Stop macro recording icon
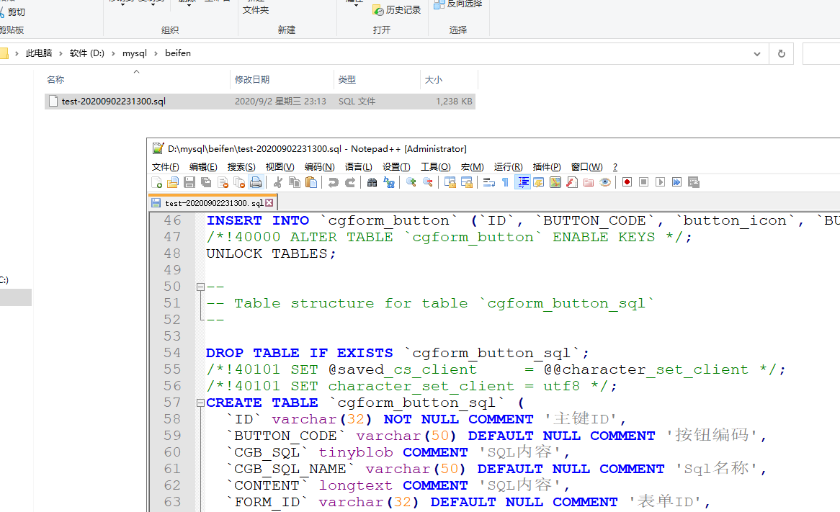Screen dimensions: 840x512 [644, 183]
